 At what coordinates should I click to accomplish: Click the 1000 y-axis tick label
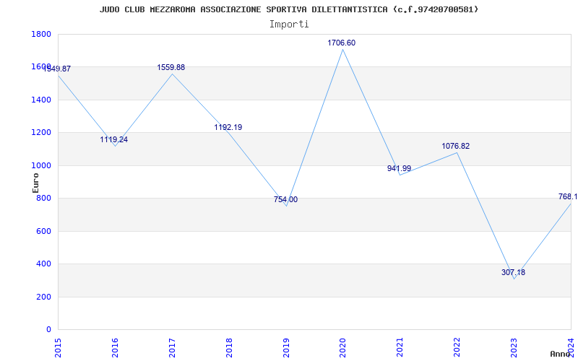pyautogui.click(x=41, y=165)
